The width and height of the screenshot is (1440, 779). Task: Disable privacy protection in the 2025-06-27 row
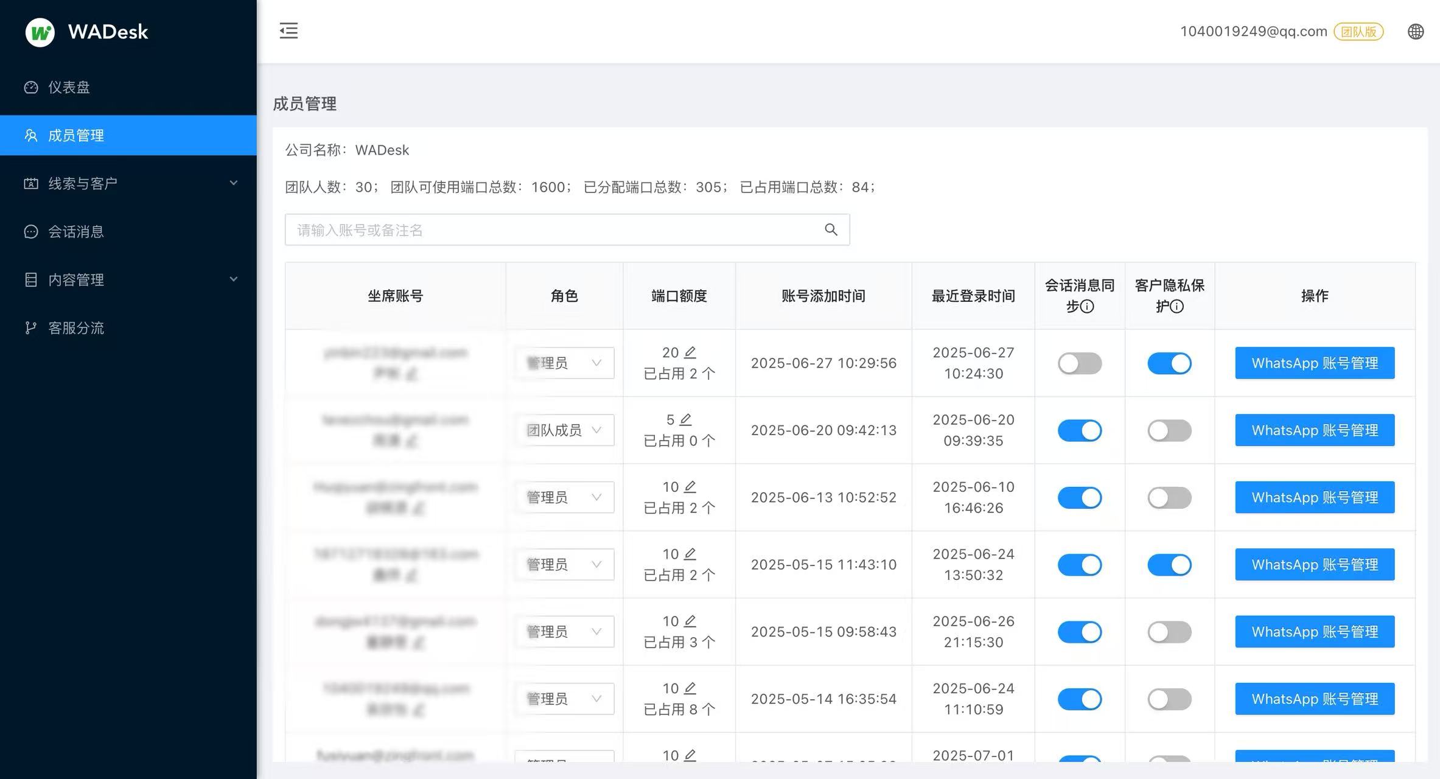coord(1169,363)
